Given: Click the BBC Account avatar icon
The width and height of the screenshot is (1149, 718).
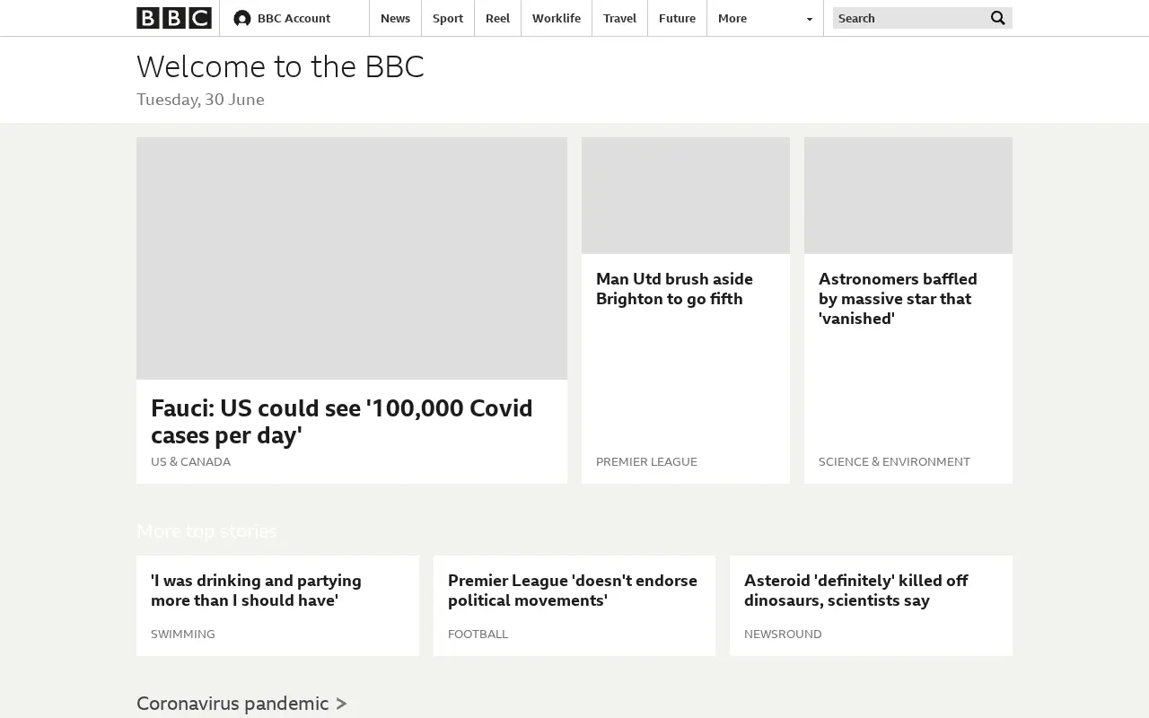Looking at the screenshot, I should (x=241, y=18).
